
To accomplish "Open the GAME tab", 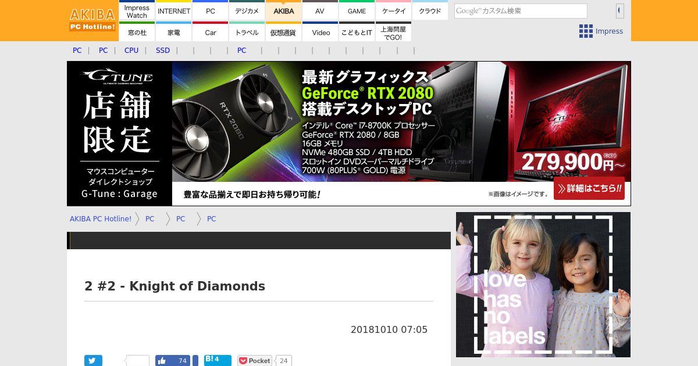I will click(357, 11).
